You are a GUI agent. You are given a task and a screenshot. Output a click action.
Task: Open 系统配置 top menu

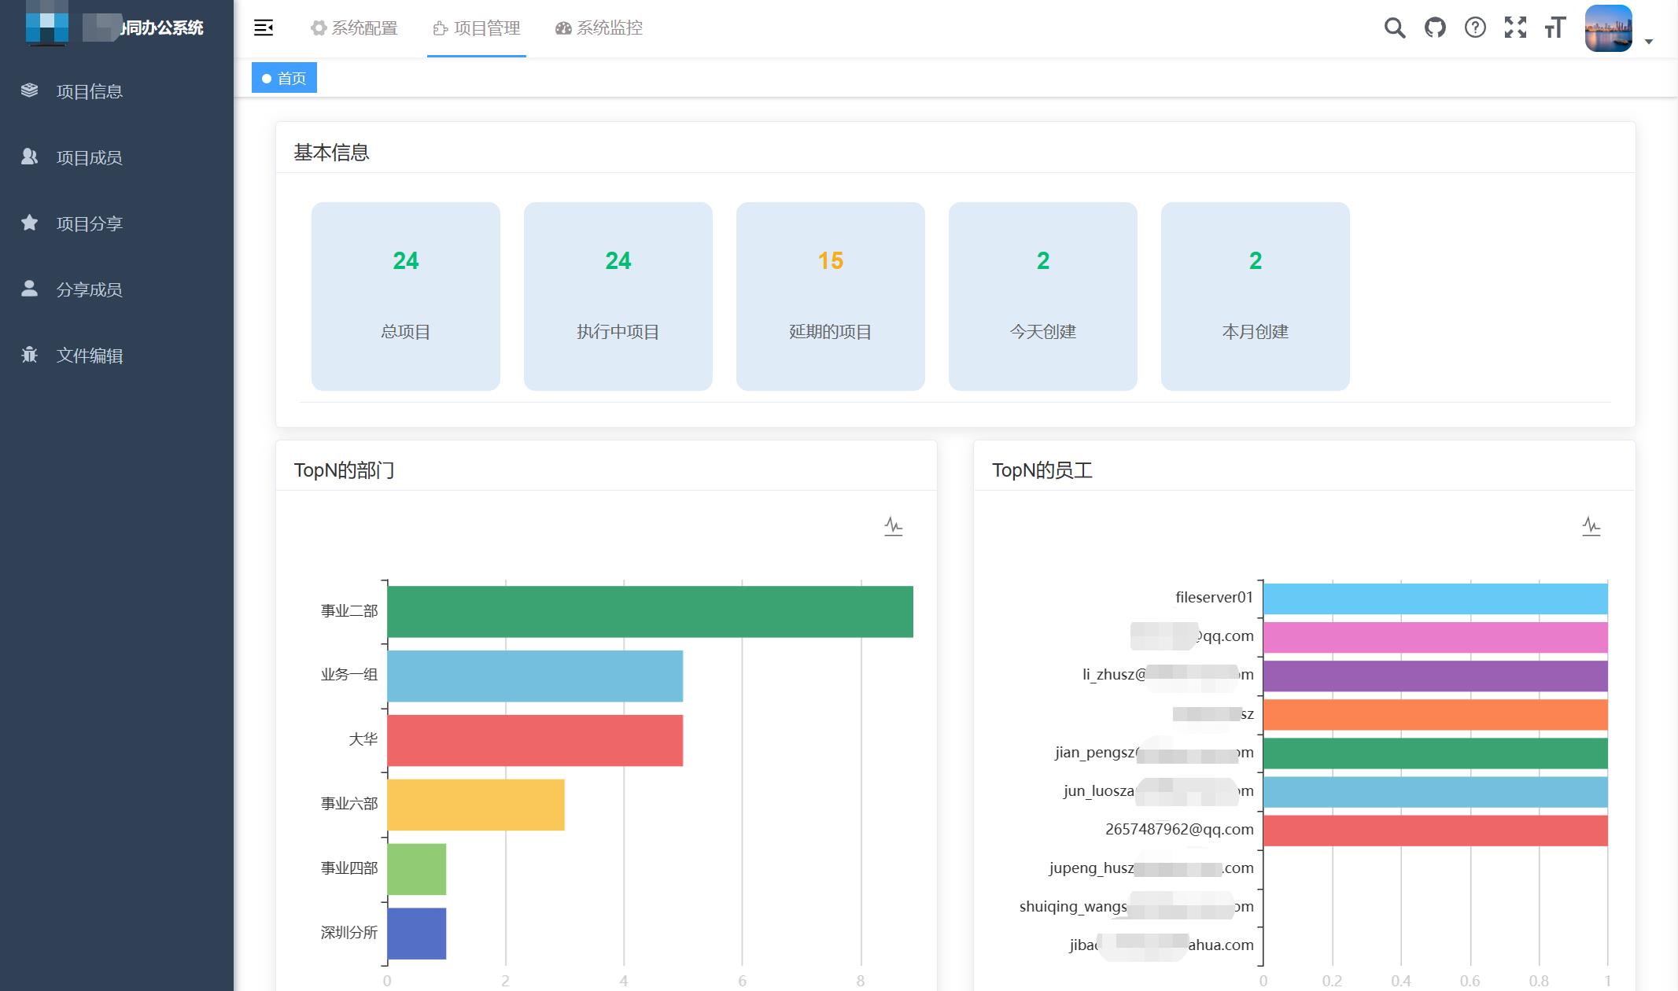(x=354, y=28)
